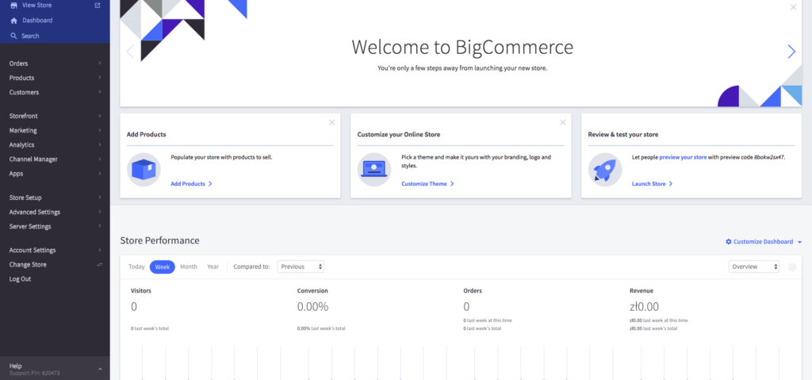Open the external link icon beside View Store
The width and height of the screenshot is (812, 380).
tap(98, 6)
